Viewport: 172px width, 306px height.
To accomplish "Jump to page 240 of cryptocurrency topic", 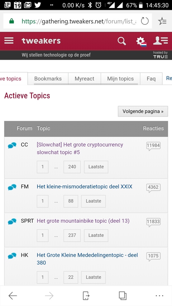I will pyautogui.click(x=72, y=167).
